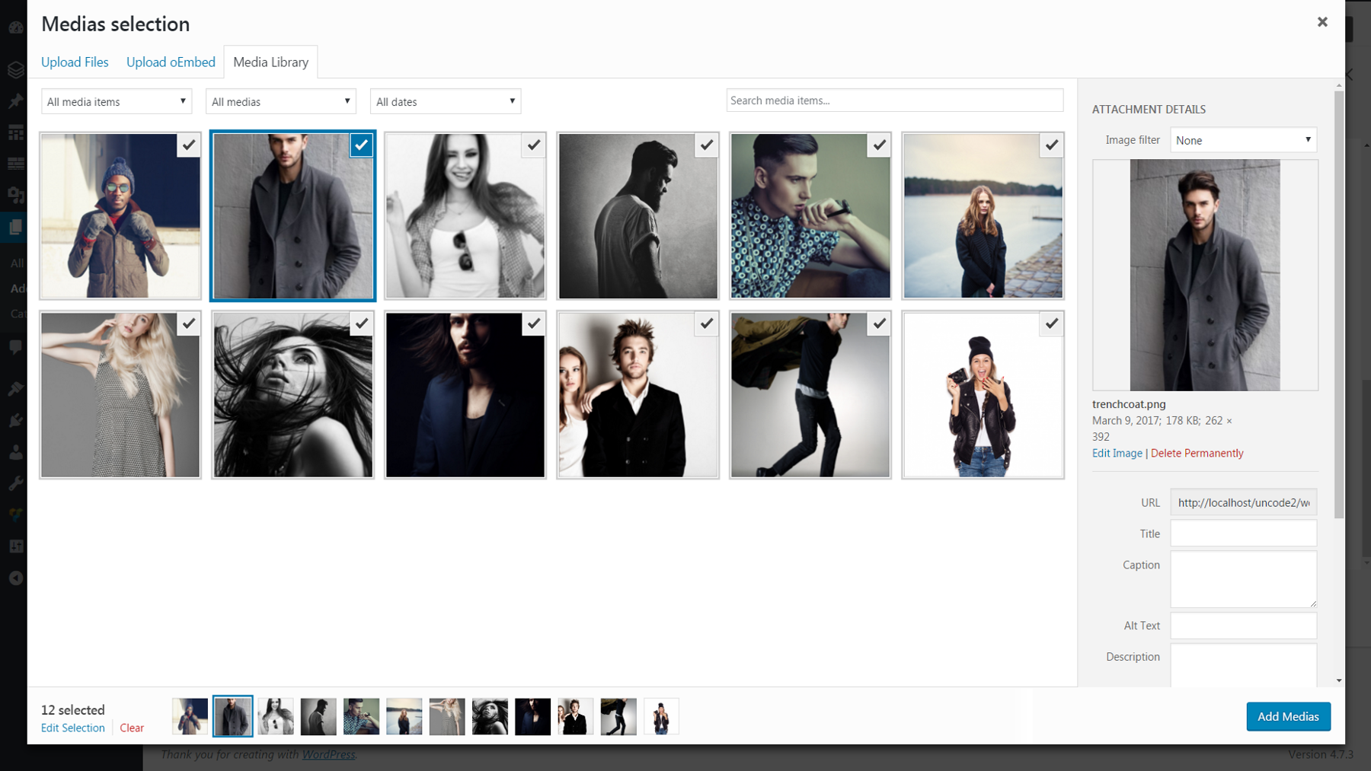Viewport: 1371px width, 771px height.
Task: Select the jumping man tray thumbnail
Action: pyautogui.click(x=618, y=716)
